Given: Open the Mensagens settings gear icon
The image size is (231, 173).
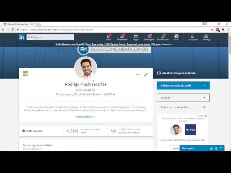Looking at the screenshot, I should pos(216,148).
